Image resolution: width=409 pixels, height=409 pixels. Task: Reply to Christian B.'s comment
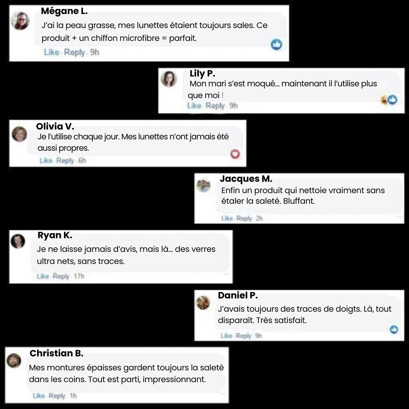coord(57,396)
